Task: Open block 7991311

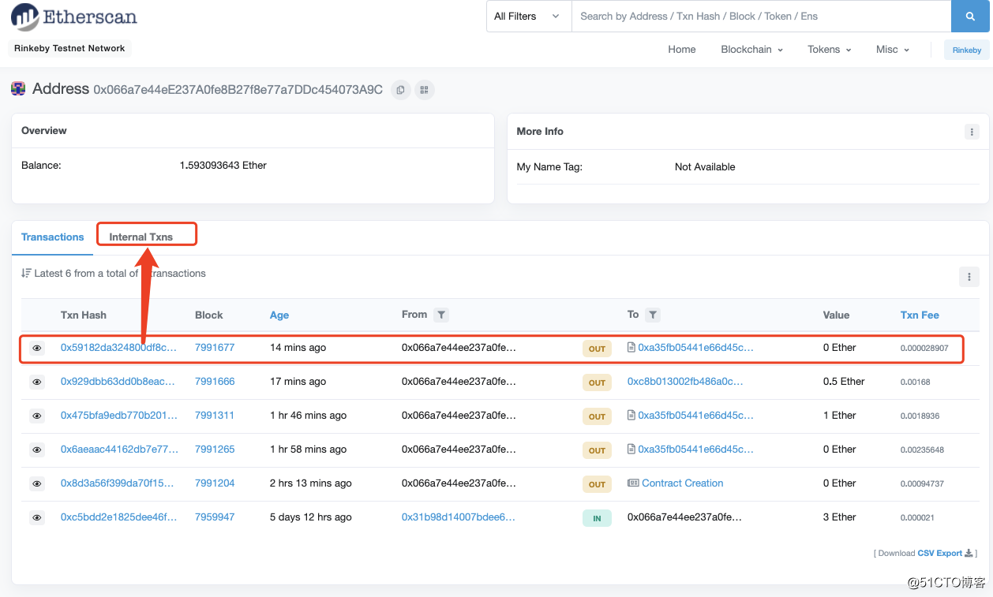Action: [x=215, y=415]
